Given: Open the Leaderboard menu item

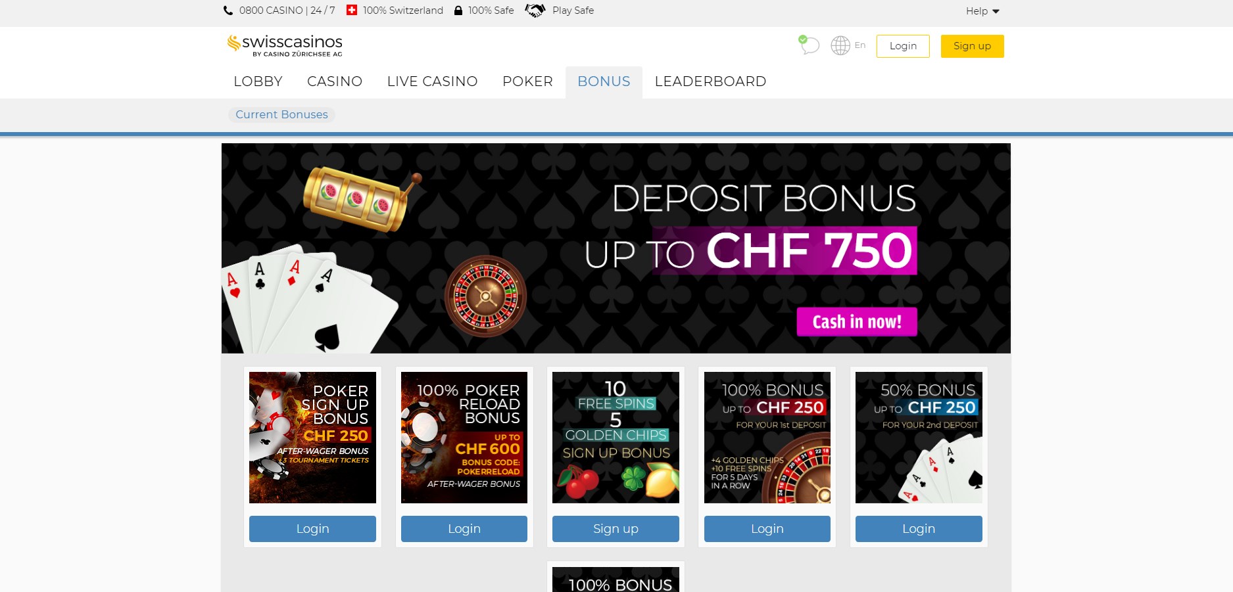Looking at the screenshot, I should 710,81.
